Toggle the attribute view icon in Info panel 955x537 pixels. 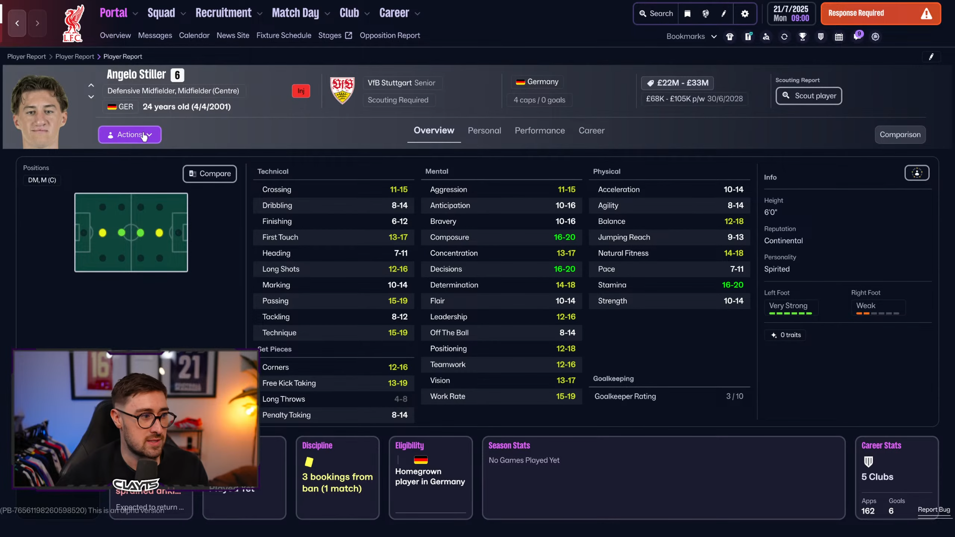click(917, 173)
